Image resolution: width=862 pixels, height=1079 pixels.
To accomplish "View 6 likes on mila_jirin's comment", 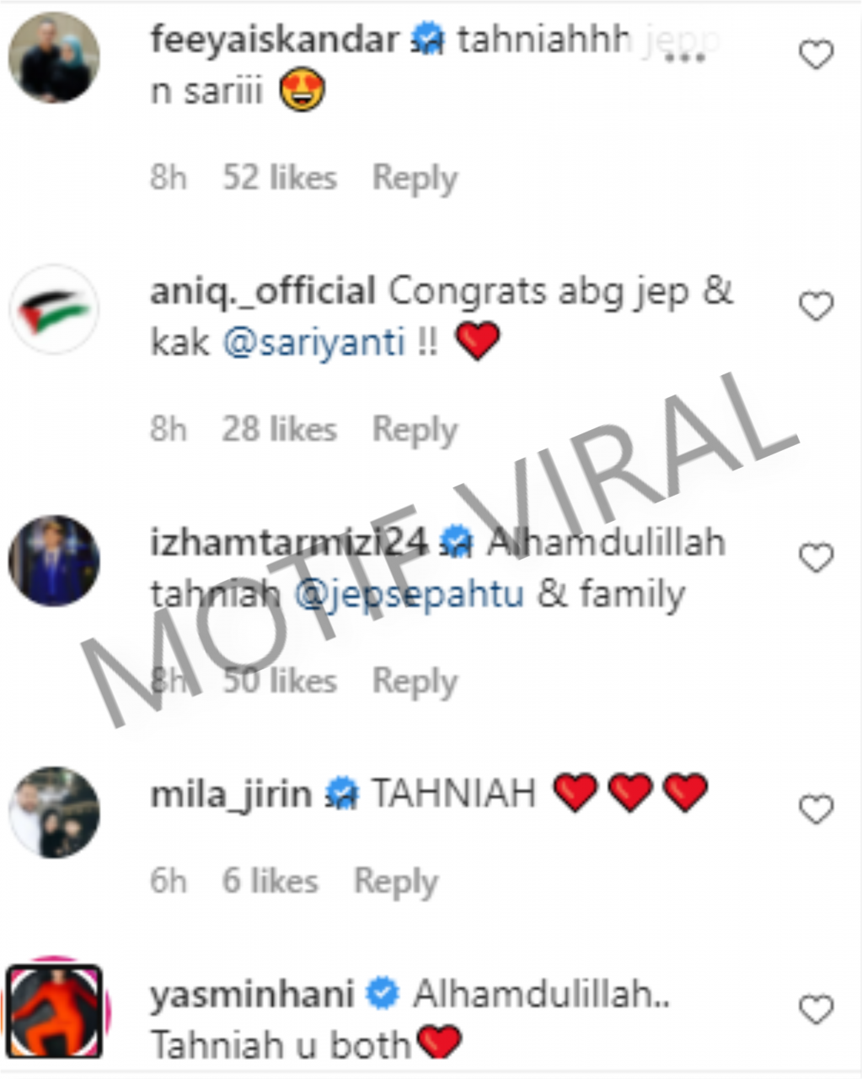I will tap(270, 881).
